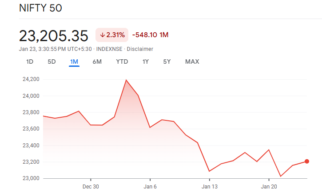The width and height of the screenshot is (322, 196).
Task: Select the 1M range tab
Action: click(74, 61)
